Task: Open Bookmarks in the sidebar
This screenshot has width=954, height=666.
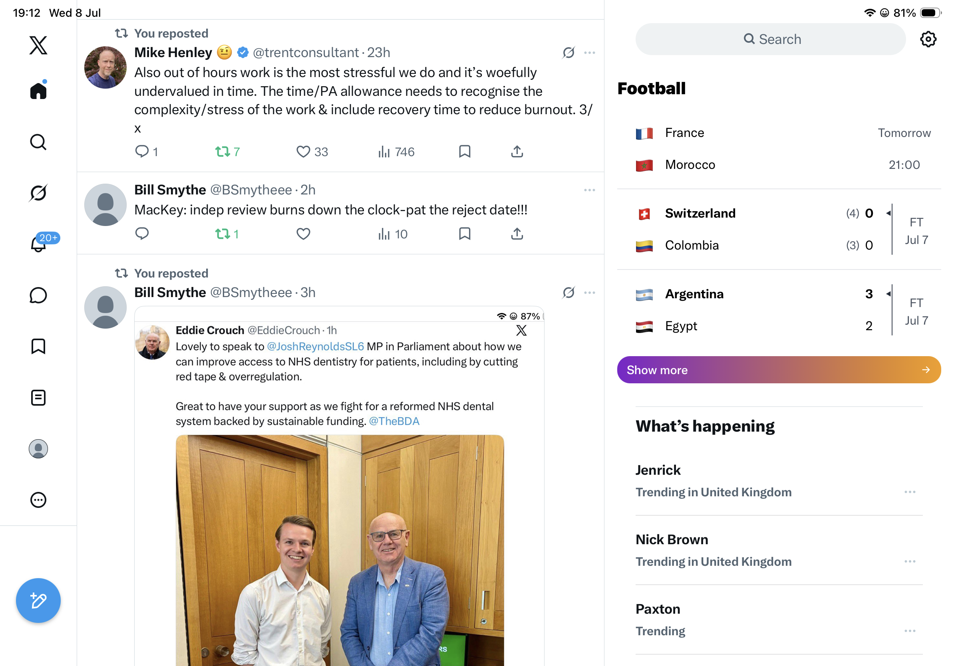Action: [38, 346]
